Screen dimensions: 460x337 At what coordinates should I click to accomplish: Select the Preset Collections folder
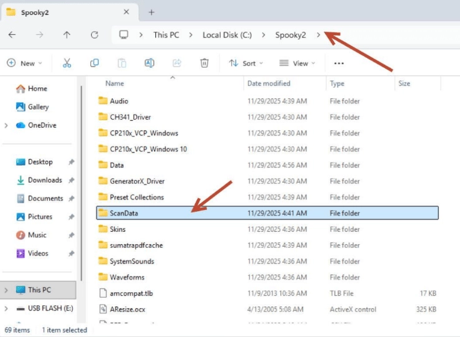(137, 197)
